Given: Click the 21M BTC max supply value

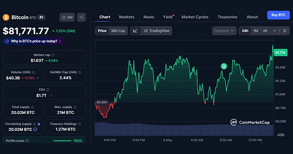Looking at the screenshot, I should [66, 113].
